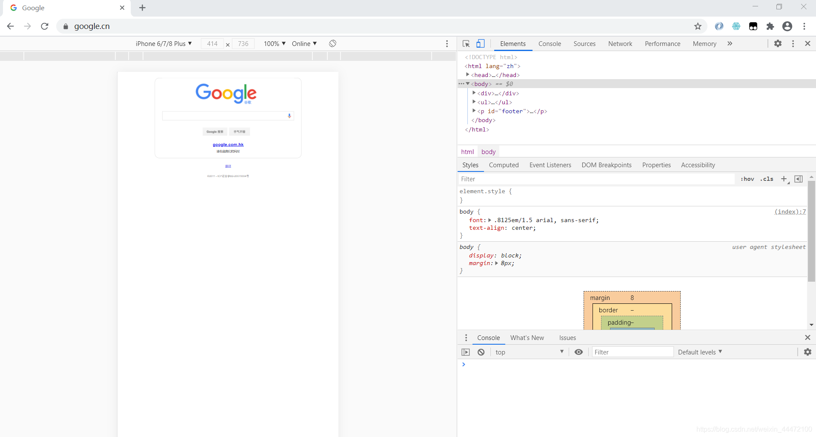Select html in the breadcrumb bar

pos(467,152)
